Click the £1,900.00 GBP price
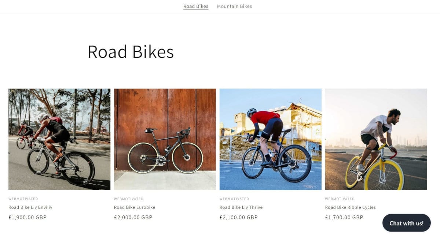Screen dimensions: 440x237 pos(27,217)
